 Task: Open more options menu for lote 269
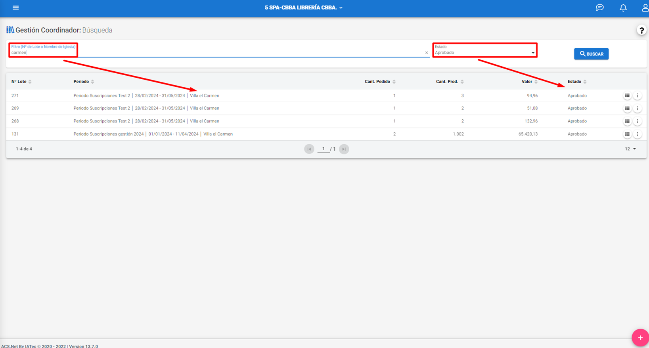click(x=638, y=108)
